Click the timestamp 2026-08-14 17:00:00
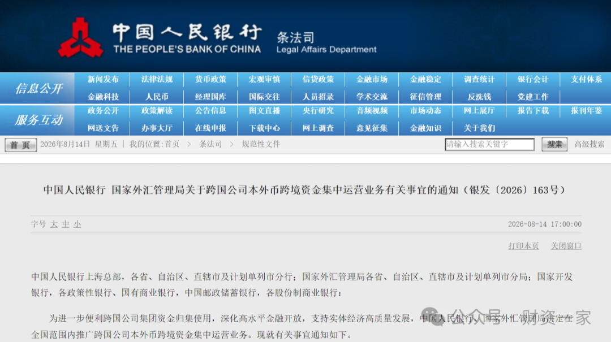Screen dimensions: 611x342 point(545,224)
